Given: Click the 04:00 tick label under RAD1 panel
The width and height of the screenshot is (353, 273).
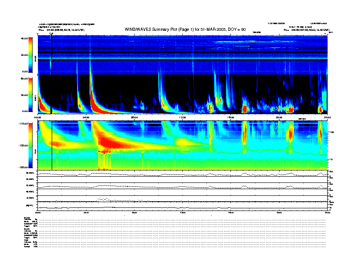Looking at the screenshot, I should click(x=86, y=117).
